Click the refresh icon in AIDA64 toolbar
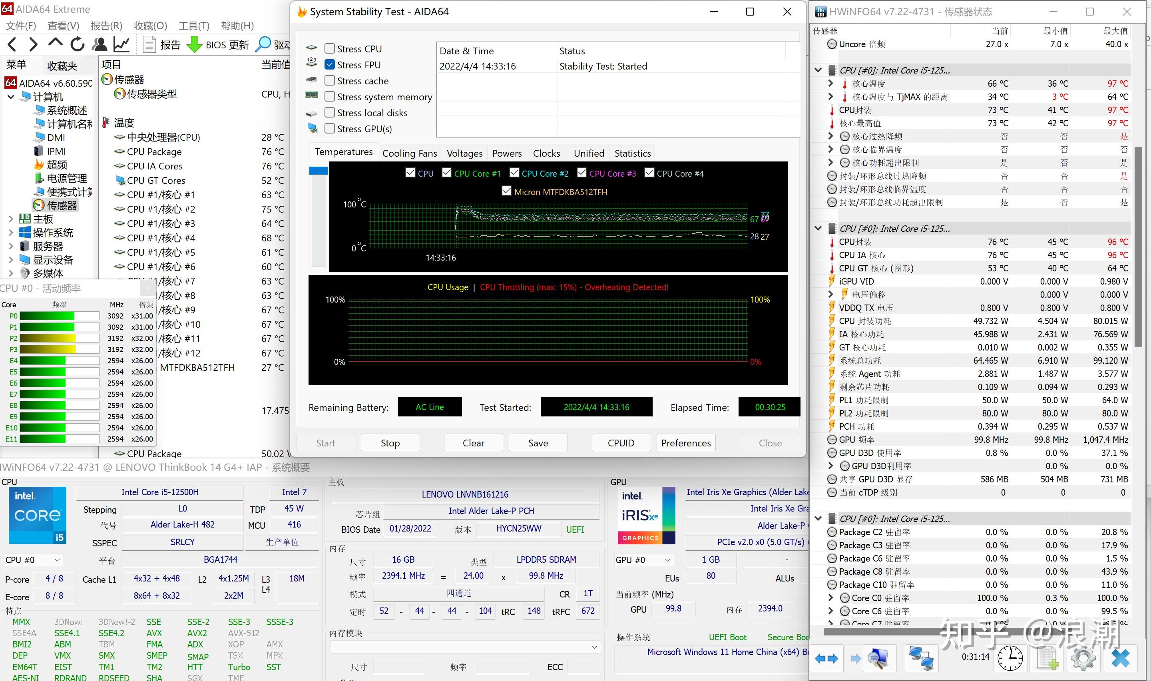 tap(77, 44)
